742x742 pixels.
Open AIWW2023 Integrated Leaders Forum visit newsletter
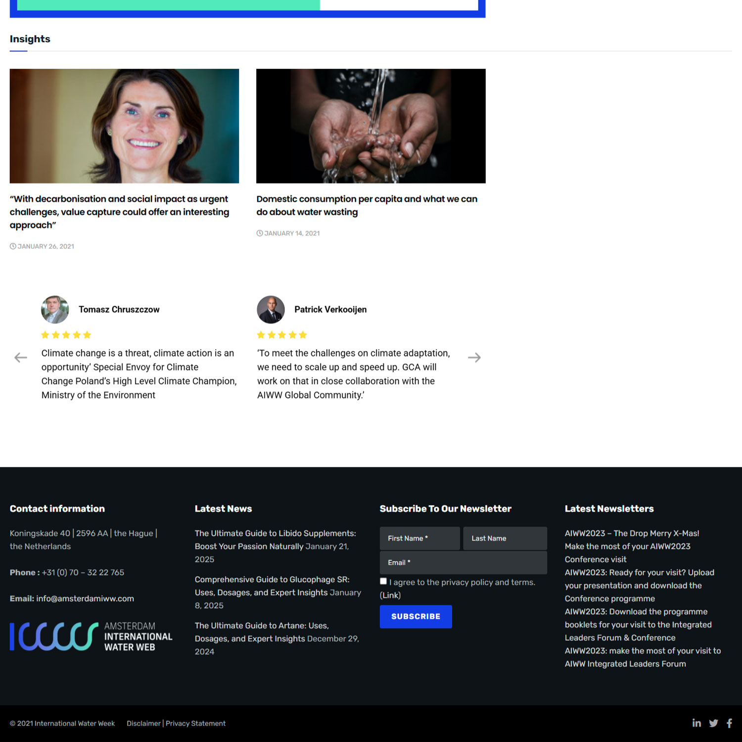click(643, 657)
